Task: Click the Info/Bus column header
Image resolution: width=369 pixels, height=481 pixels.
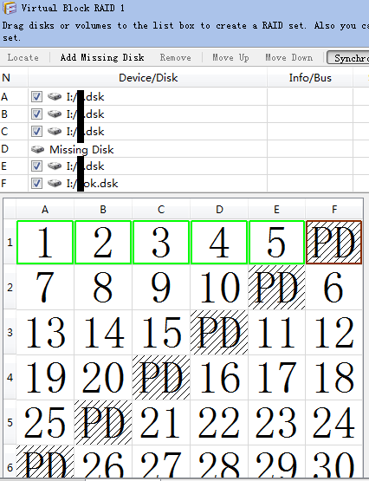Action: [x=310, y=78]
